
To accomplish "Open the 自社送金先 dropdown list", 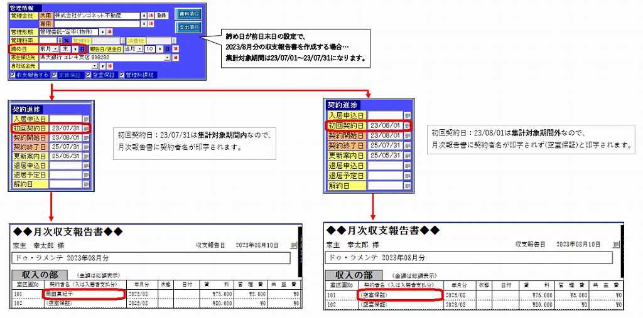I will coord(95,65).
